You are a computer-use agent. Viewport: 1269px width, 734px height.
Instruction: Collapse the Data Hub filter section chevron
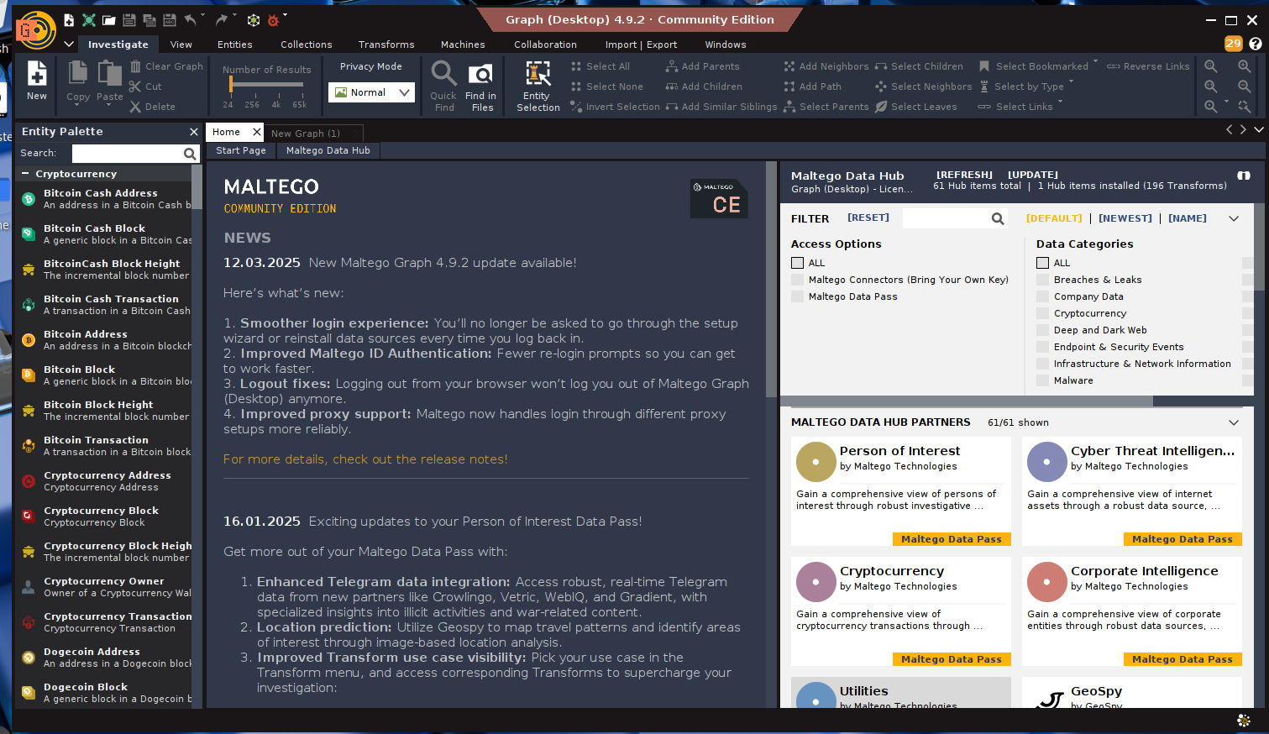(x=1234, y=218)
